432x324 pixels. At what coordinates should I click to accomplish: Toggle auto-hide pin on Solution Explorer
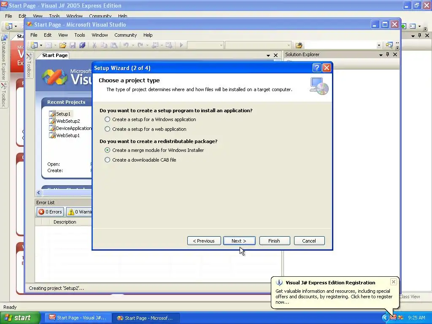(x=388, y=54)
